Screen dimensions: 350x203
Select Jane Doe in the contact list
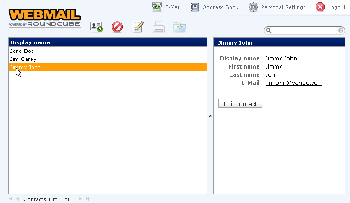click(x=22, y=51)
